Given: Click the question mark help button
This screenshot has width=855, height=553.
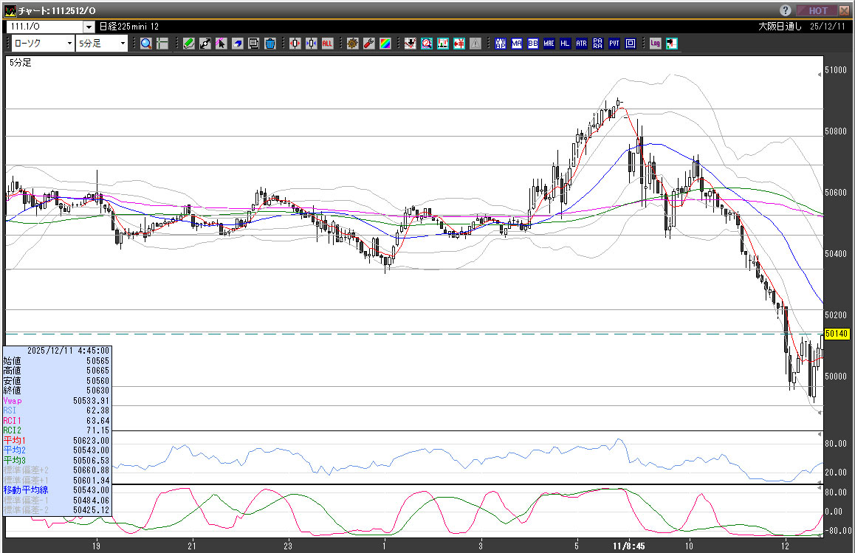Looking at the screenshot, I should pos(786,10).
